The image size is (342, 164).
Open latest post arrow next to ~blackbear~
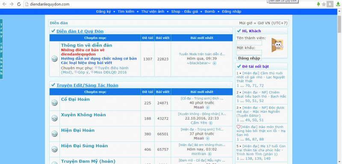pos(215,63)
